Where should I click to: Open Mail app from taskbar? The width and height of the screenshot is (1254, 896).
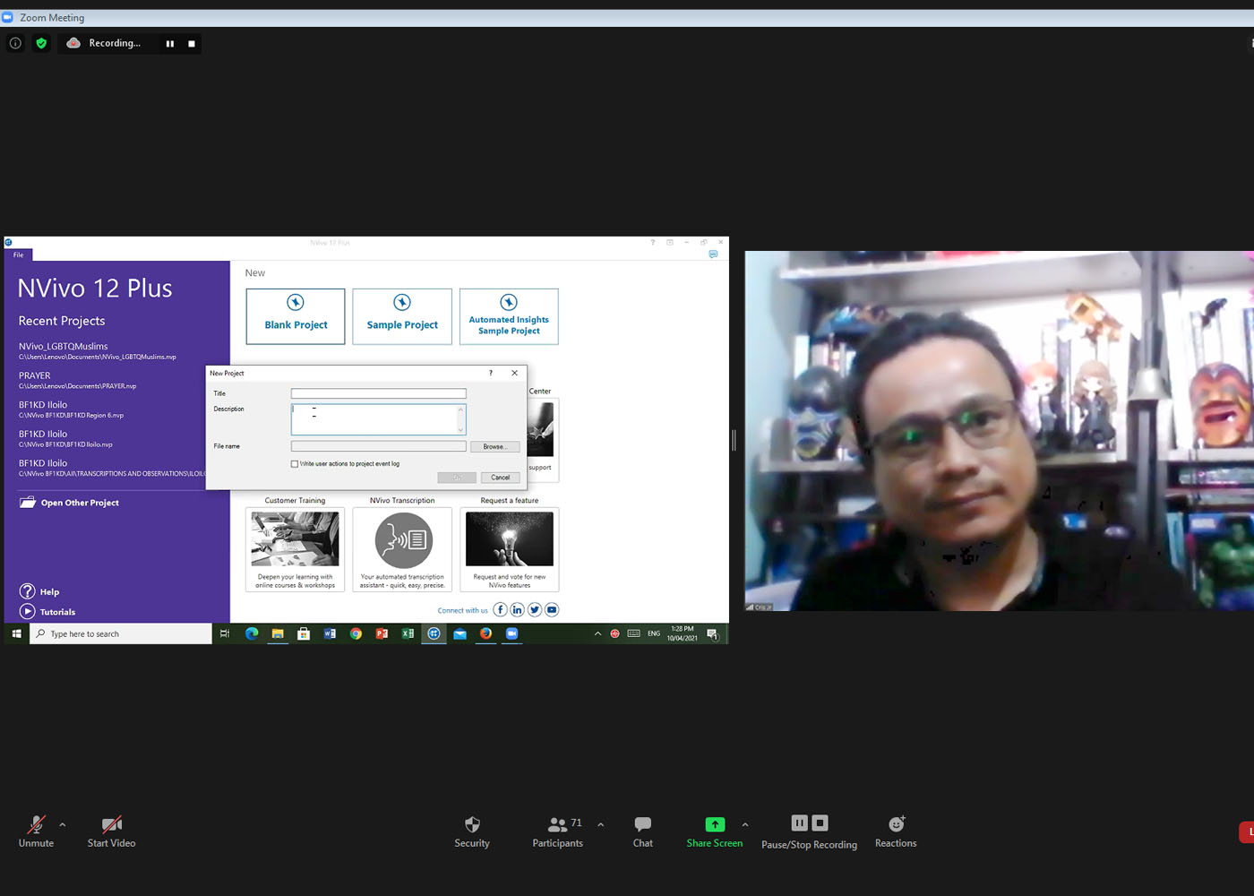point(460,633)
